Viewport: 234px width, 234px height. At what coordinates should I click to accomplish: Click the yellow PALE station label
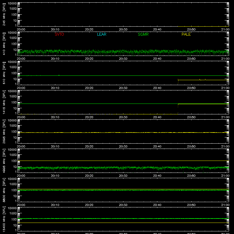[186, 34]
